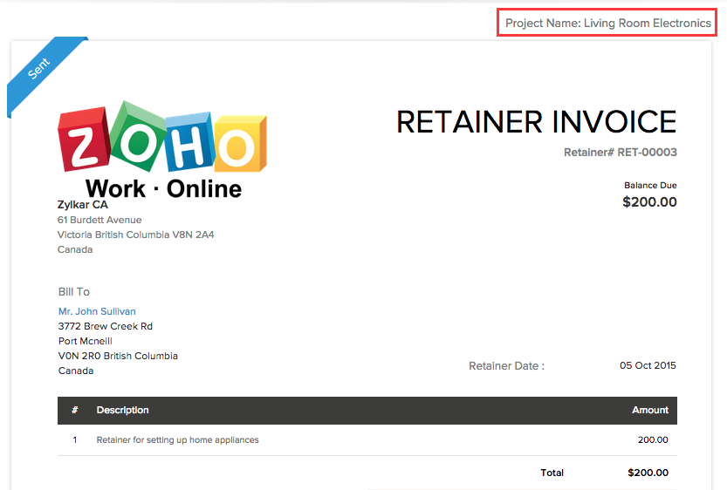Select the 3772 Brew Creek Rd line
Viewport: 727px width, 490px height.
point(106,326)
